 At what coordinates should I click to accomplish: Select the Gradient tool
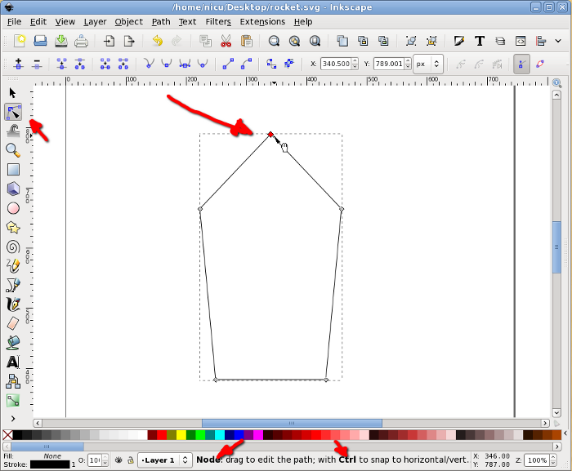point(13,401)
